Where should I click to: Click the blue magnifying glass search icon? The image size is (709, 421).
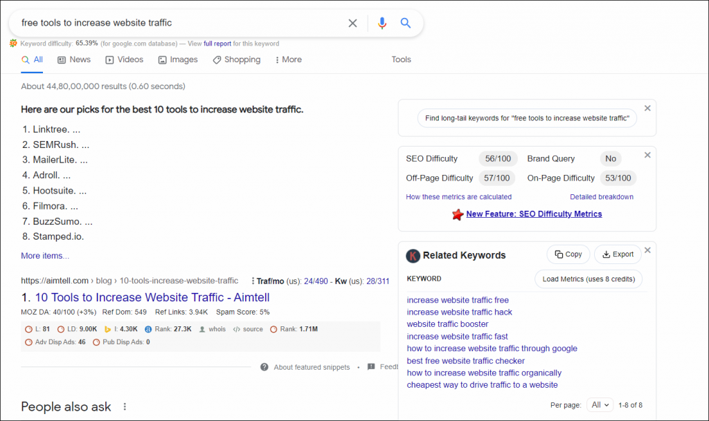coord(406,23)
